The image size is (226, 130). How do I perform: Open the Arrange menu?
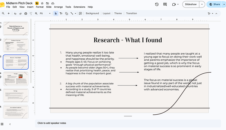pyautogui.click(x=58, y=7)
